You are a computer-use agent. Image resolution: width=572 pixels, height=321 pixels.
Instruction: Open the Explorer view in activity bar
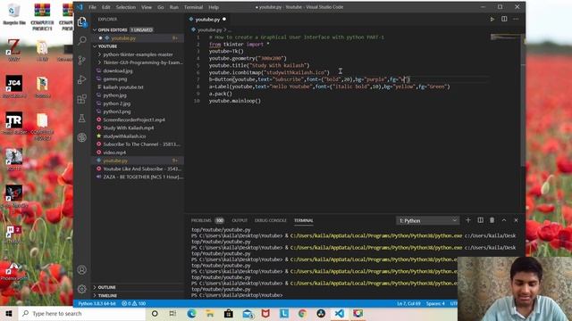[x=82, y=21]
